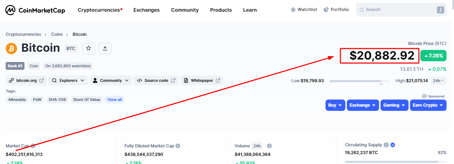The height and width of the screenshot is (164, 454).
Task: Open the Exchange dropdown button
Action: pos(363,105)
